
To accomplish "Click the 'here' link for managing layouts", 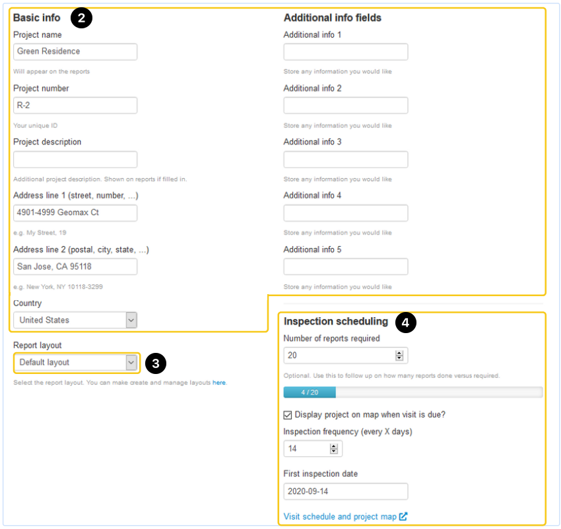I will coord(218,383).
